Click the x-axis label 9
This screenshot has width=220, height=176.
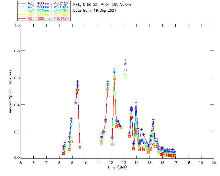tap(72, 163)
